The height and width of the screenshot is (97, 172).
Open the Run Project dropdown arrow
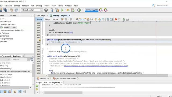(x=65, y=10)
